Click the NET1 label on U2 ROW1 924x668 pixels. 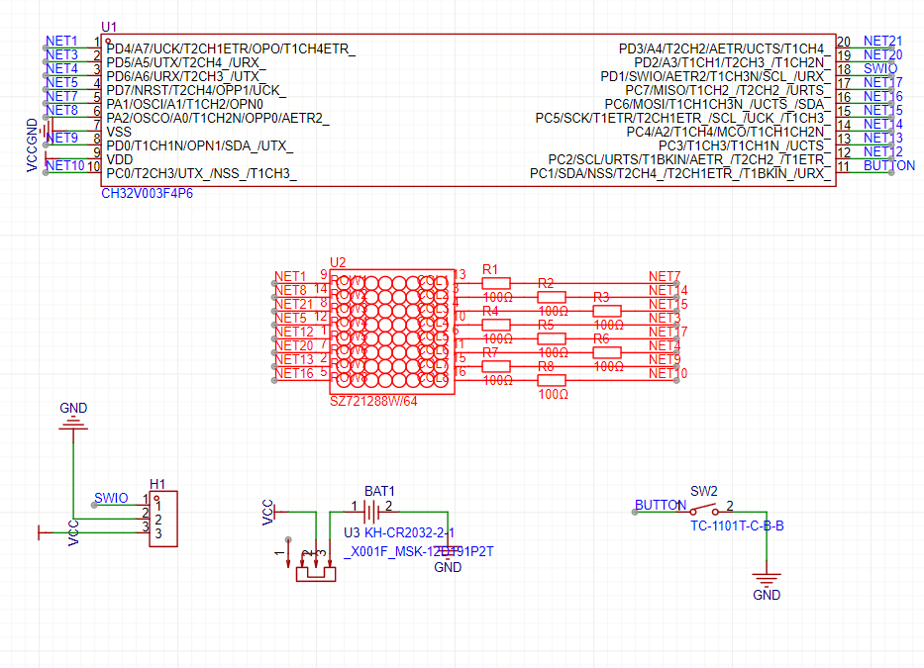point(290,276)
